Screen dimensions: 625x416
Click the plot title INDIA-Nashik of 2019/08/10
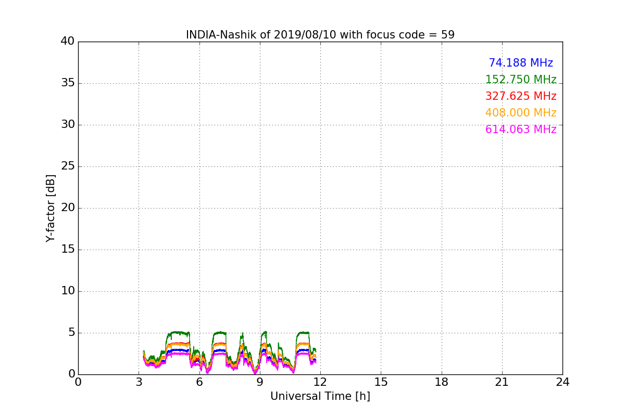[x=320, y=35]
